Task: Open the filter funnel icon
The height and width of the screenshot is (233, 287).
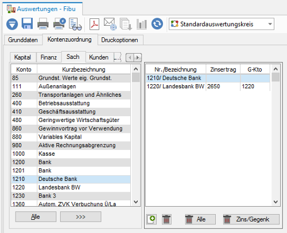Action: coord(12,24)
